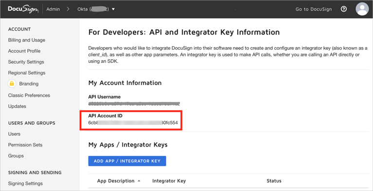Click the API Account ID label
Image resolution: width=373 pixels, height=191 pixels.
(x=106, y=116)
